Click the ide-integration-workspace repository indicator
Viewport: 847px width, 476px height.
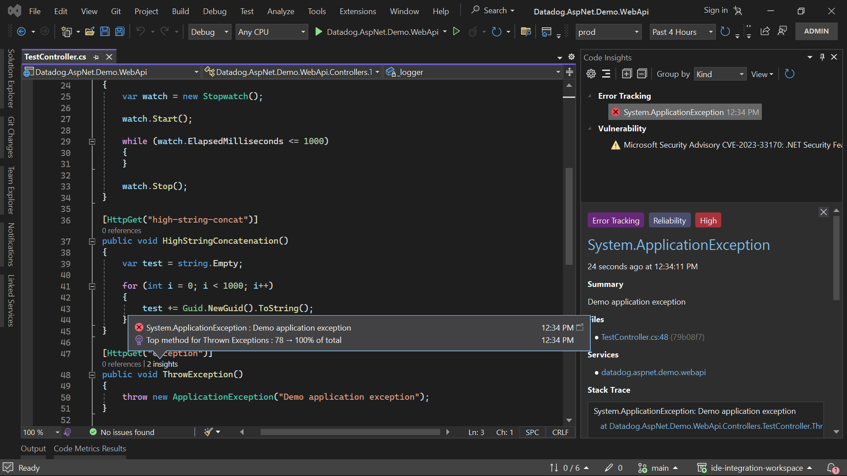(754, 468)
